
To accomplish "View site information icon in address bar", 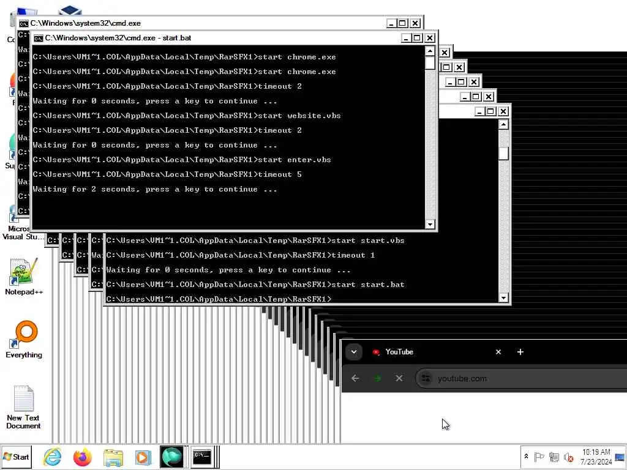I will coord(426,378).
